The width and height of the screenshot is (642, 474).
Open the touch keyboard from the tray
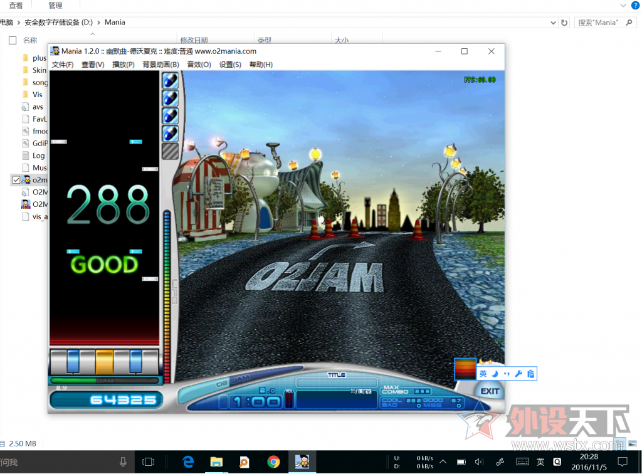coord(522,461)
